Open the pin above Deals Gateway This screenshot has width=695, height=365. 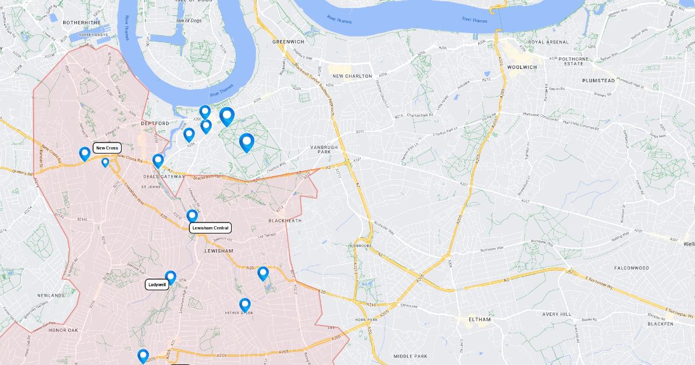click(158, 161)
